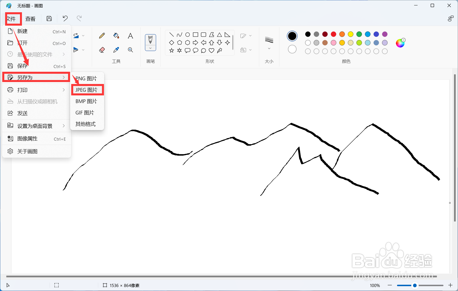
Task: Select JPEG 图片 save format
Action: (87, 90)
